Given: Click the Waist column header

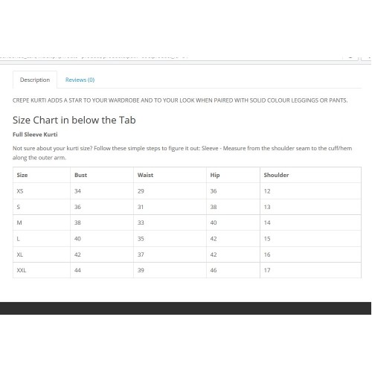Looking at the screenshot, I should pos(145,175).
